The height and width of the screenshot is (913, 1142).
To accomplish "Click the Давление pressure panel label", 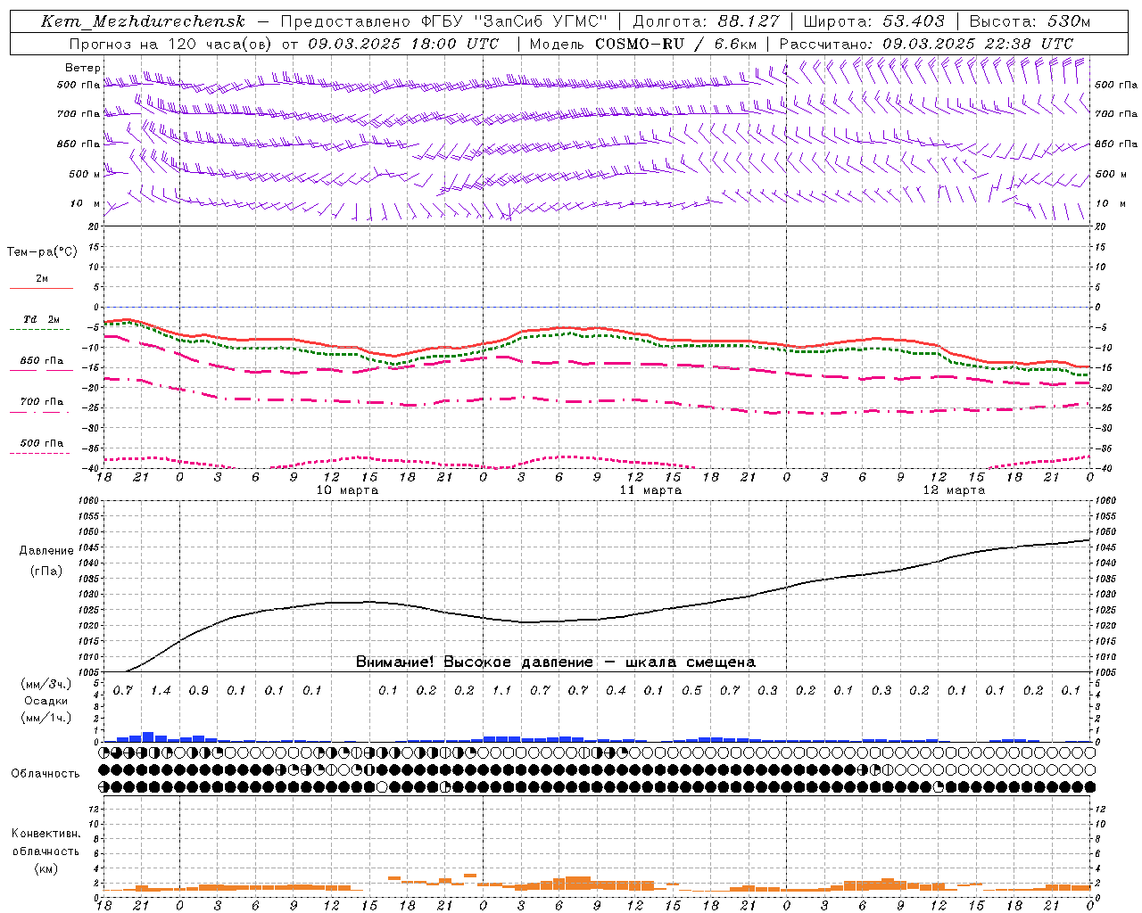I will 46,551.
